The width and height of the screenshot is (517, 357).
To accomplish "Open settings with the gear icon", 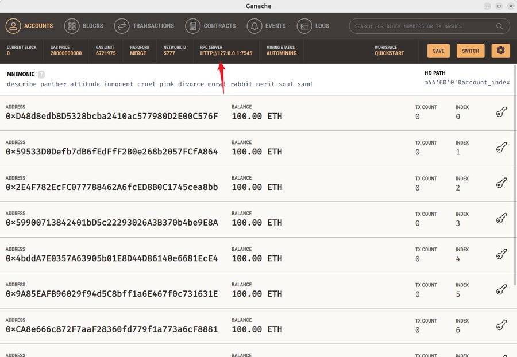I will (500, 51).
